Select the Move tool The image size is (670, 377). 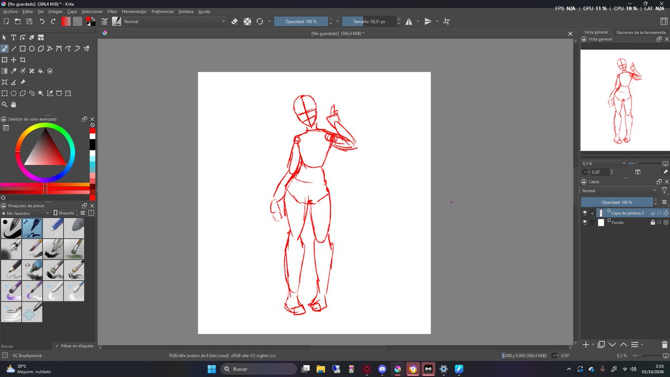click(x=13, y=60)
